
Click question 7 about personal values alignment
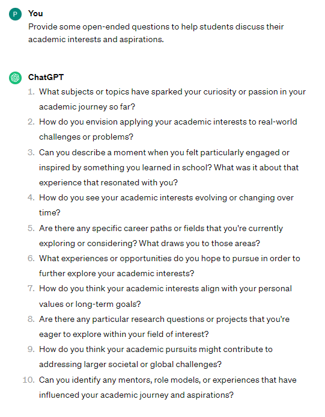[165, 296]
